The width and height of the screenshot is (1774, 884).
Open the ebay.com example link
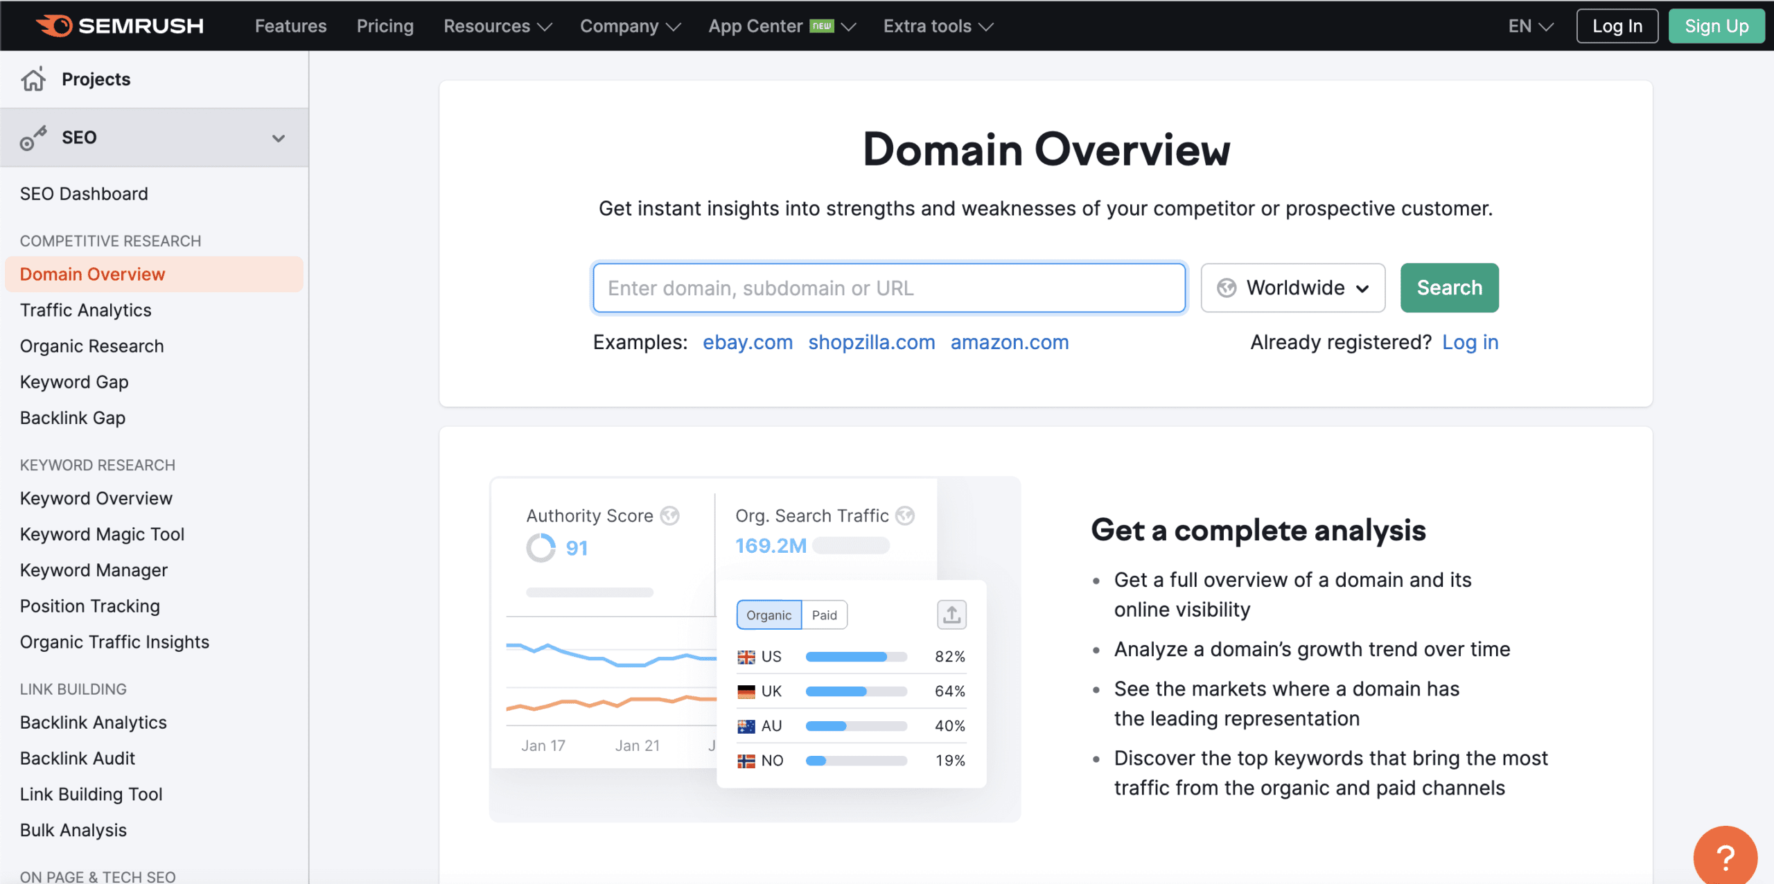(x=747, y=342)
